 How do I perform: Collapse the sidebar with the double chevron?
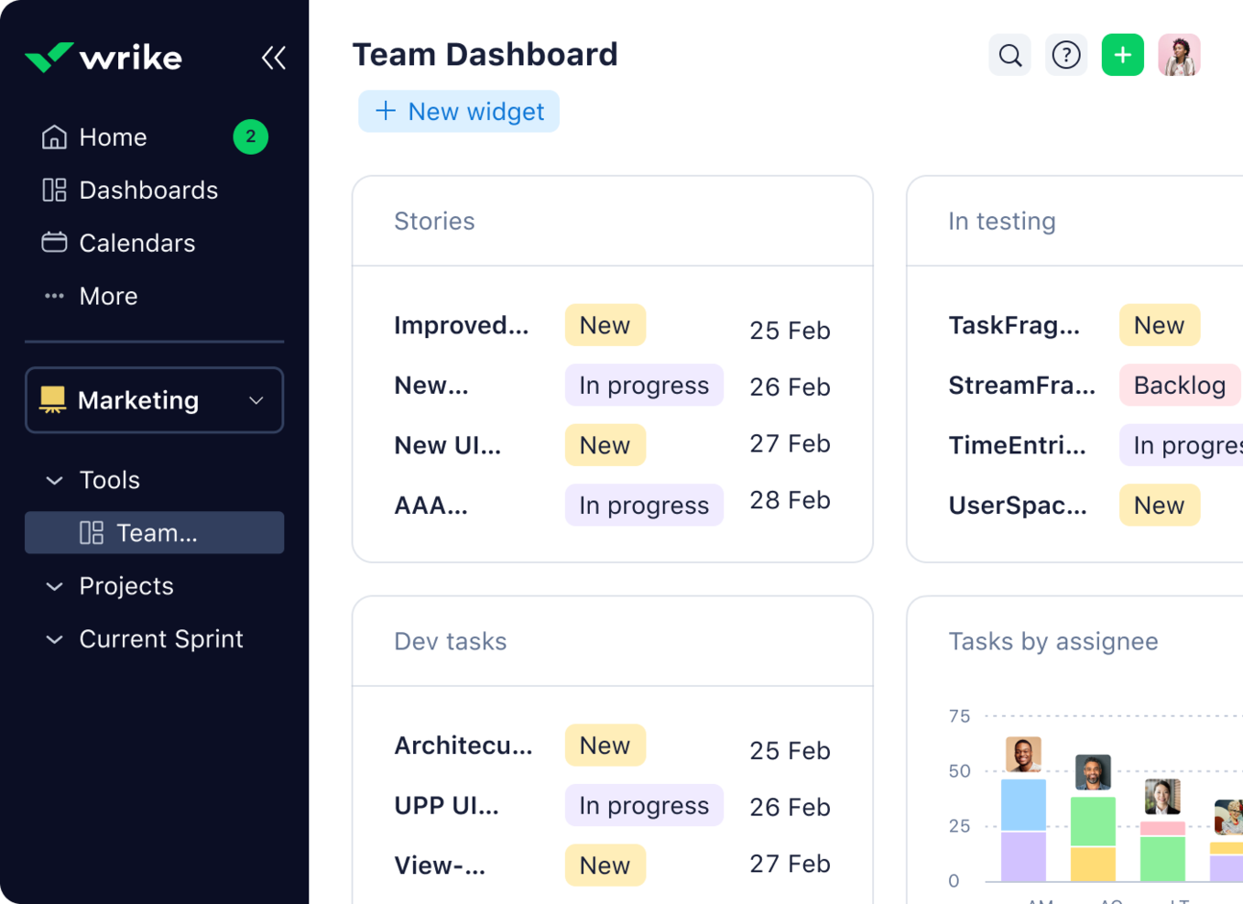click(274, 57)
